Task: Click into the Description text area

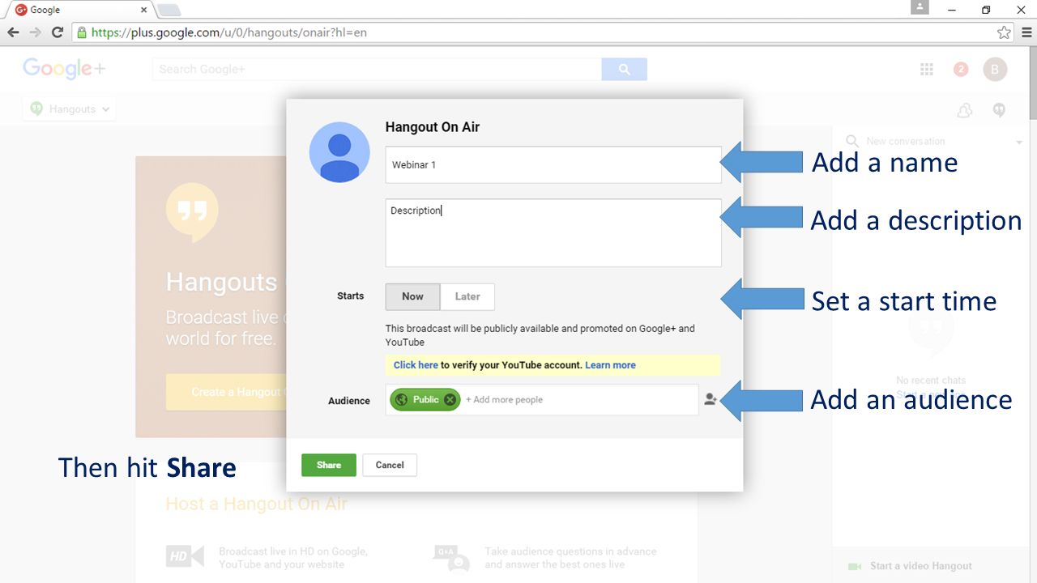Action: coord(553,233)
